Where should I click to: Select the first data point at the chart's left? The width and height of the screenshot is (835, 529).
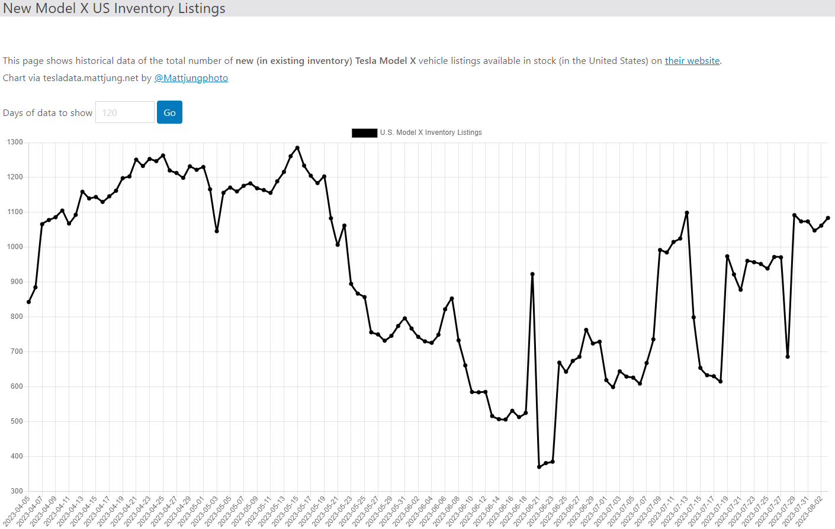coord(28,302)
